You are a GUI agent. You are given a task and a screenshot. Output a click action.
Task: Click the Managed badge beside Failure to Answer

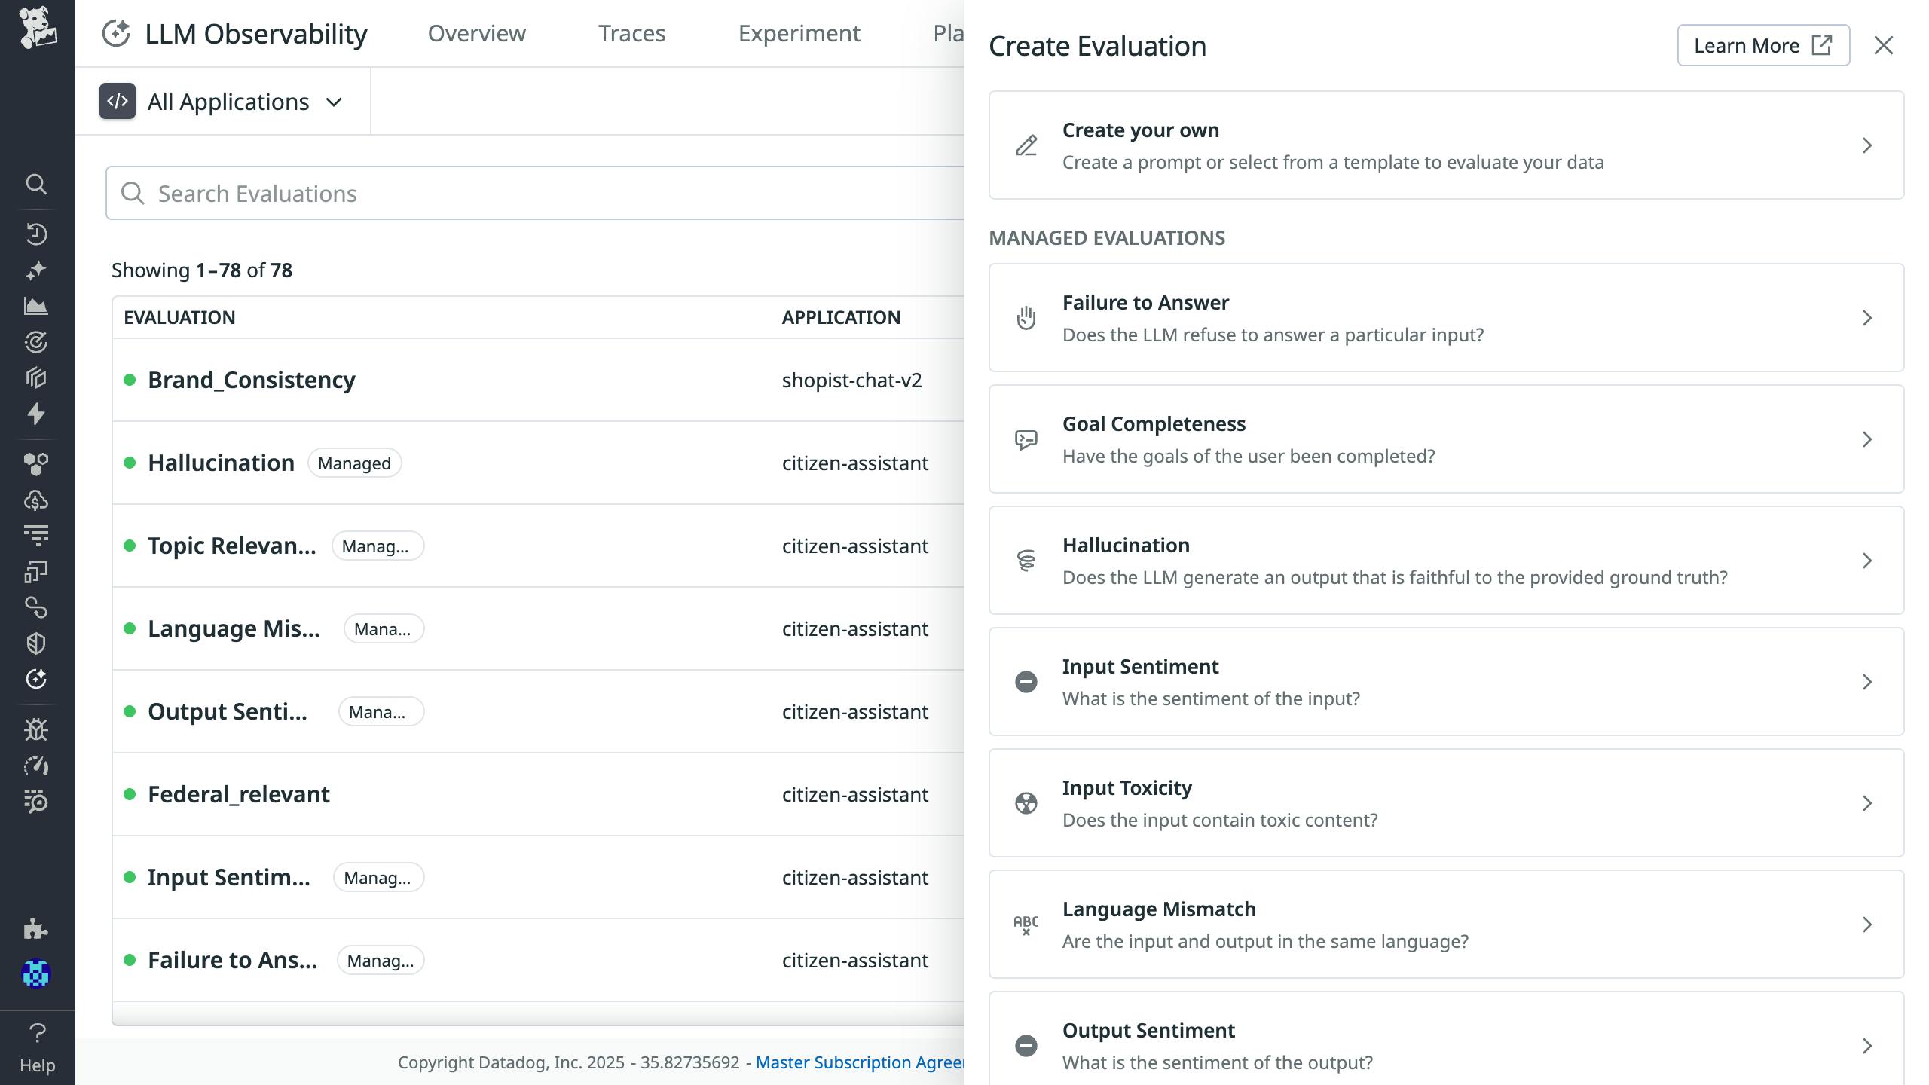coord(380,960)
